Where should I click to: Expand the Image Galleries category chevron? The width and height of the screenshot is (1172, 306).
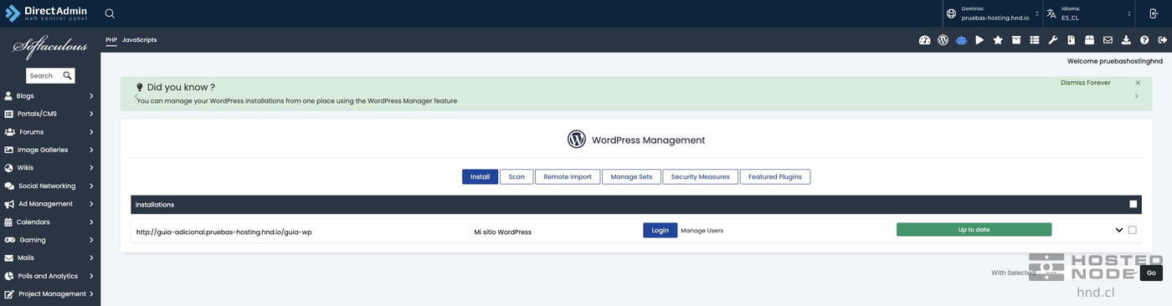pyautogui.click(x=91, y=150)
